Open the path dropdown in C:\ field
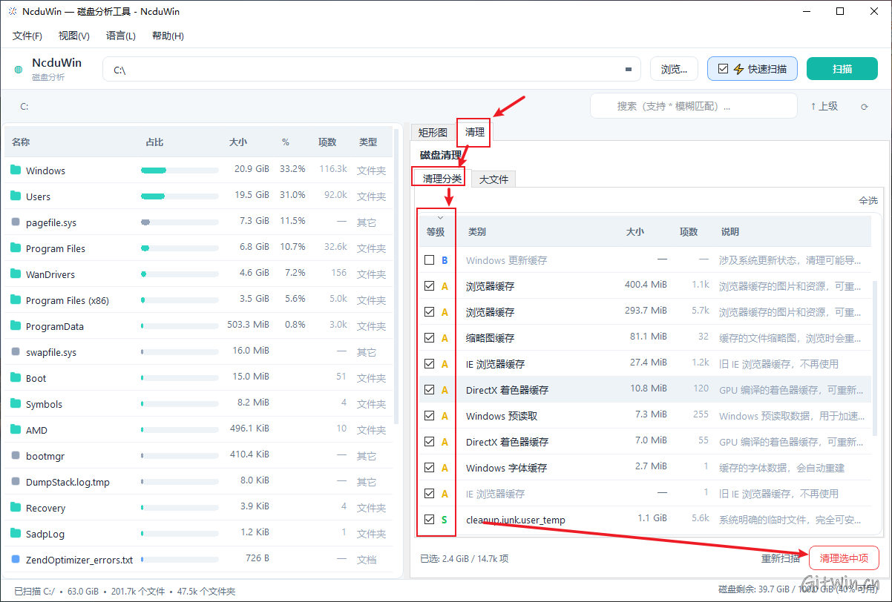Image resolution: width=892 pixels, height=602 pixels. coord(629,70)
